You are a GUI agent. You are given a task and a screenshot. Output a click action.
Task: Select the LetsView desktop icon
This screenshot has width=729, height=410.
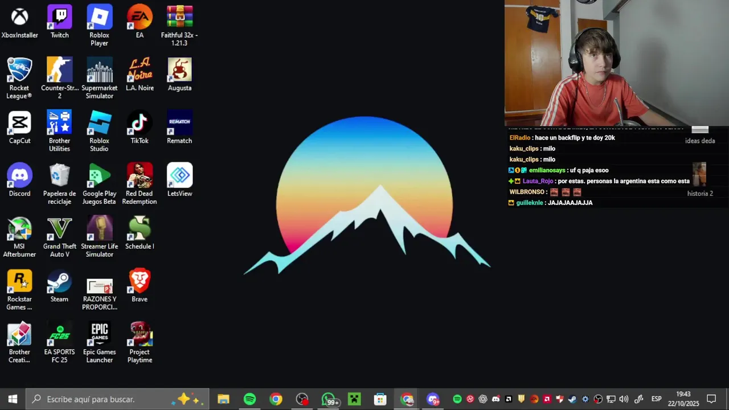pos(179,181)
